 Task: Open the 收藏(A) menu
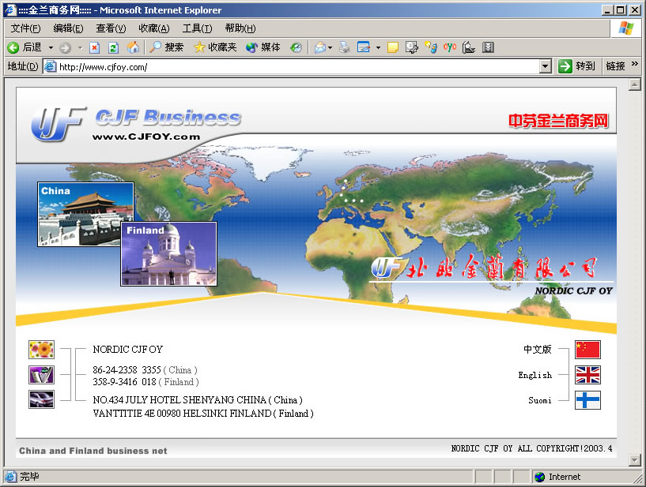tap(154, 28)
